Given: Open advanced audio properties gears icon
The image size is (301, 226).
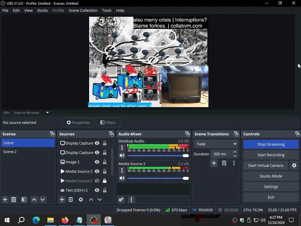Looking at the screenshot, I should coord(121,200).
